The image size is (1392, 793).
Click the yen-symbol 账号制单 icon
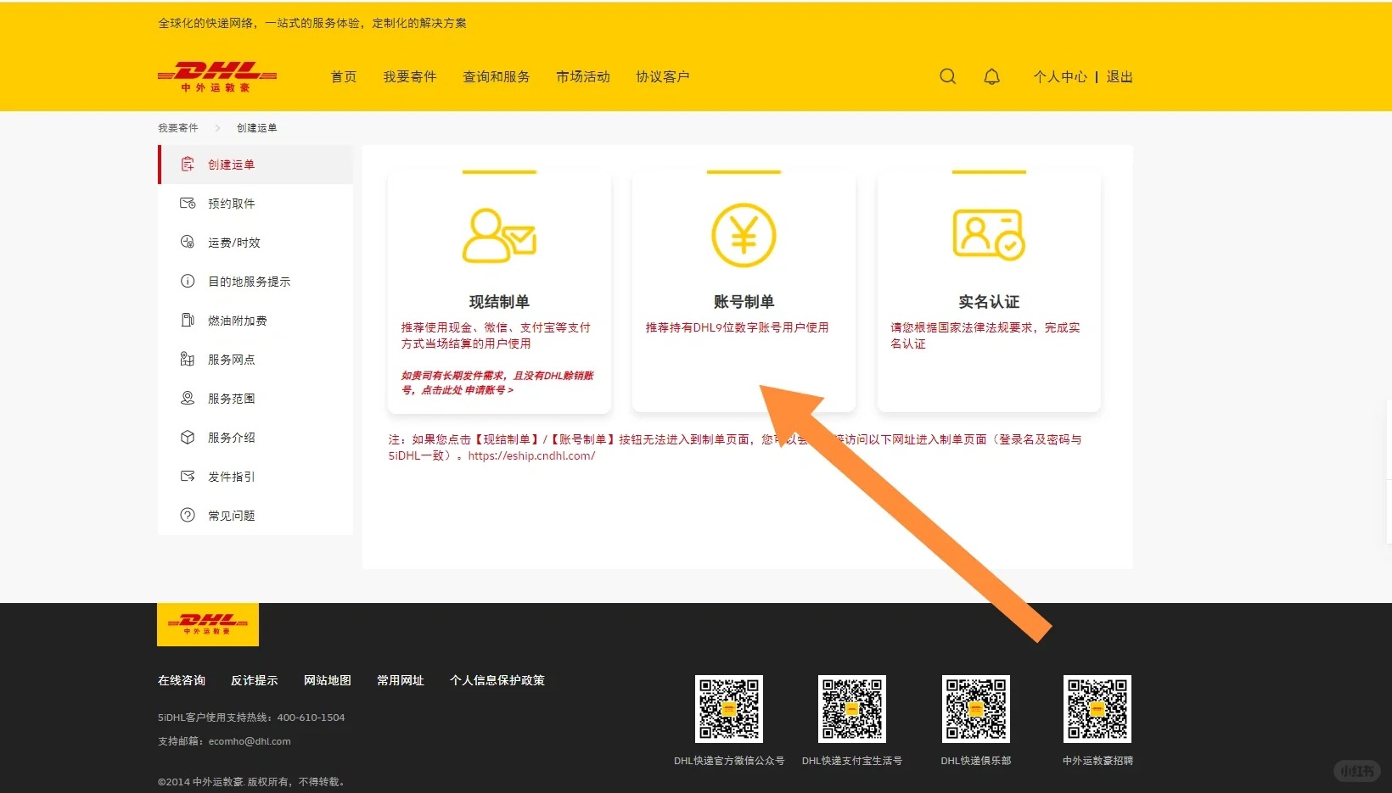click(744, 235)
